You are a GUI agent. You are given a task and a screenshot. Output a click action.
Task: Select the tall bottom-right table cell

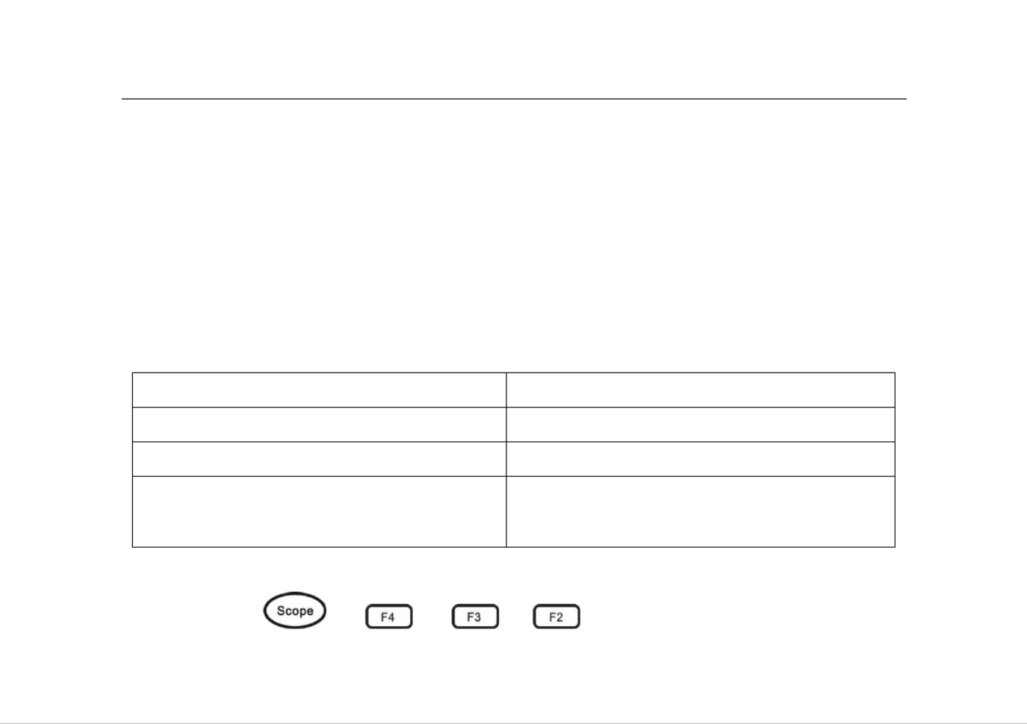click(x=701, y=511)
